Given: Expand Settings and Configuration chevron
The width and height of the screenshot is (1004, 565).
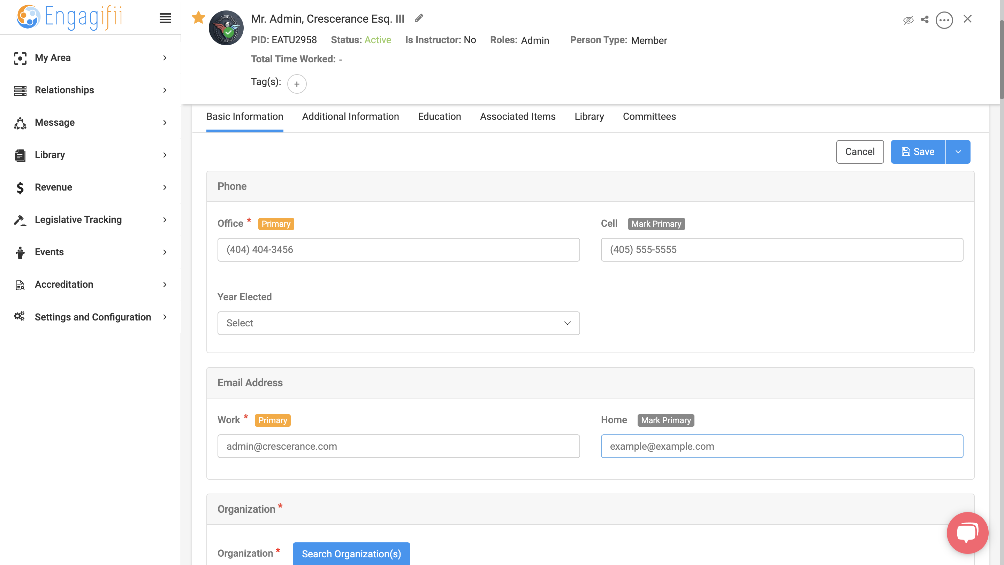Looking at the screenshot, I should click(165, 317).
